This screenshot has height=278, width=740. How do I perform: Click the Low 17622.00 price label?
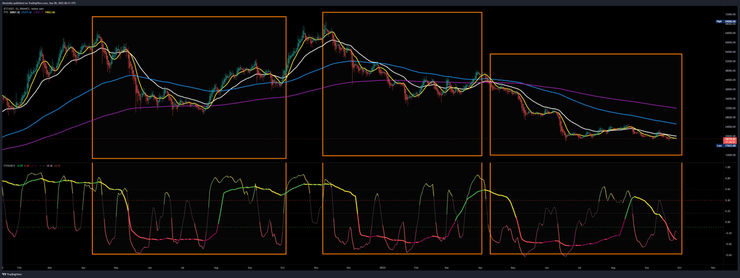pos(725,146)
